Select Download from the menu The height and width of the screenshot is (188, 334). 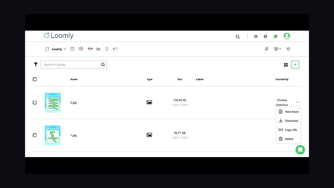289,121
